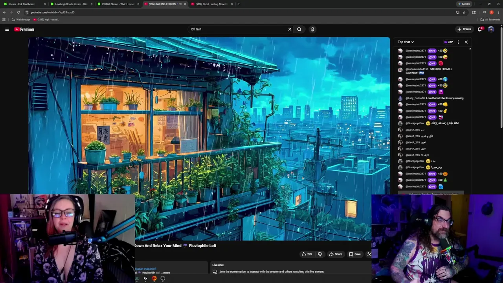
Task: Open the orange round taskbar app
Action: [x=154, y=278]
